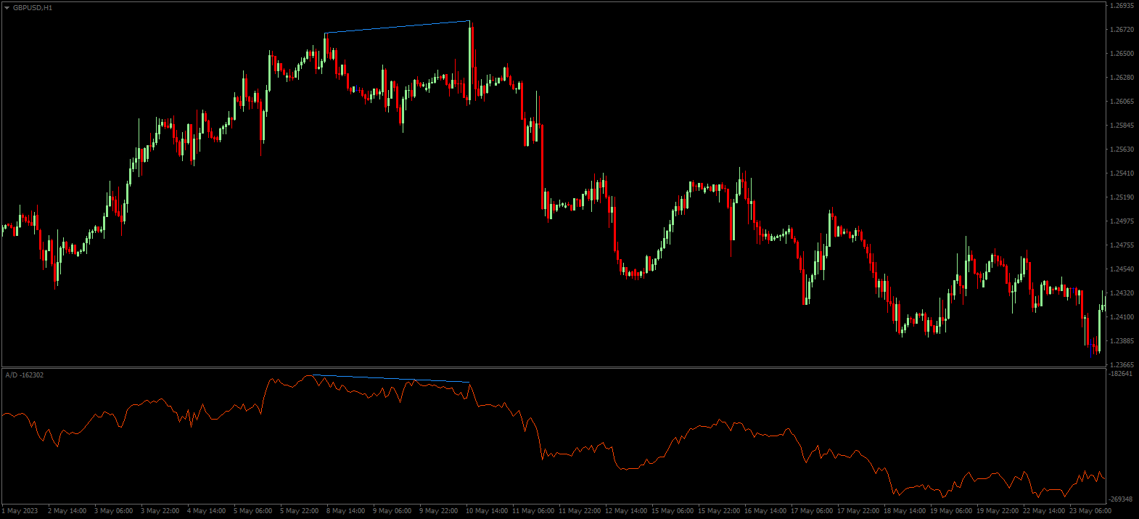Click the 1.26935 price scale label
This screenshot has width=1139, height=519.
click(1122, 6)
